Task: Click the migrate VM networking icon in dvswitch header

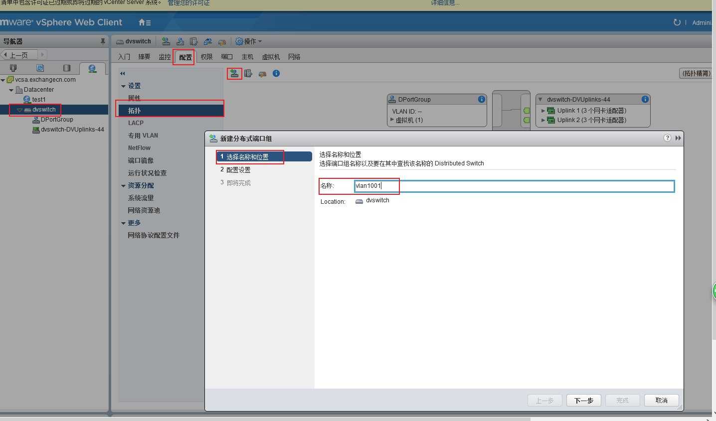Action: [208, 41]
